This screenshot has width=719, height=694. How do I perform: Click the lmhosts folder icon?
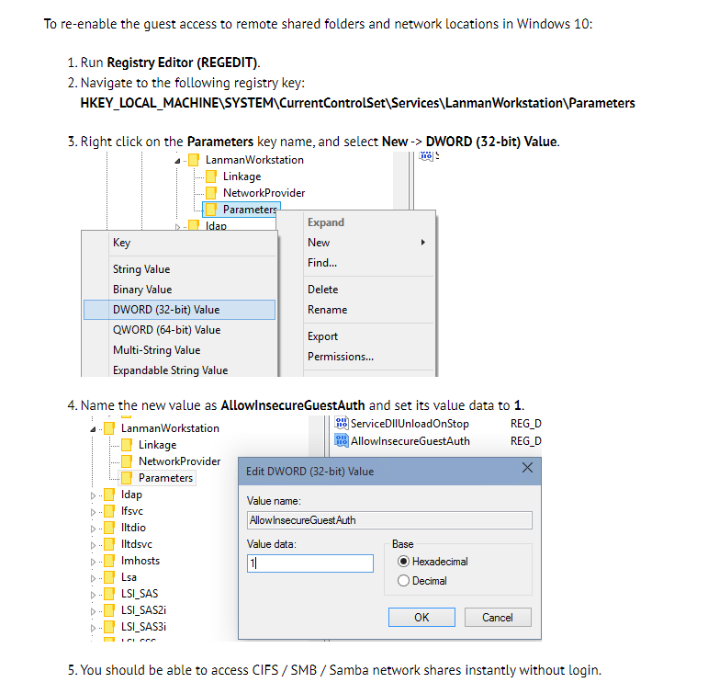[109, 561]
